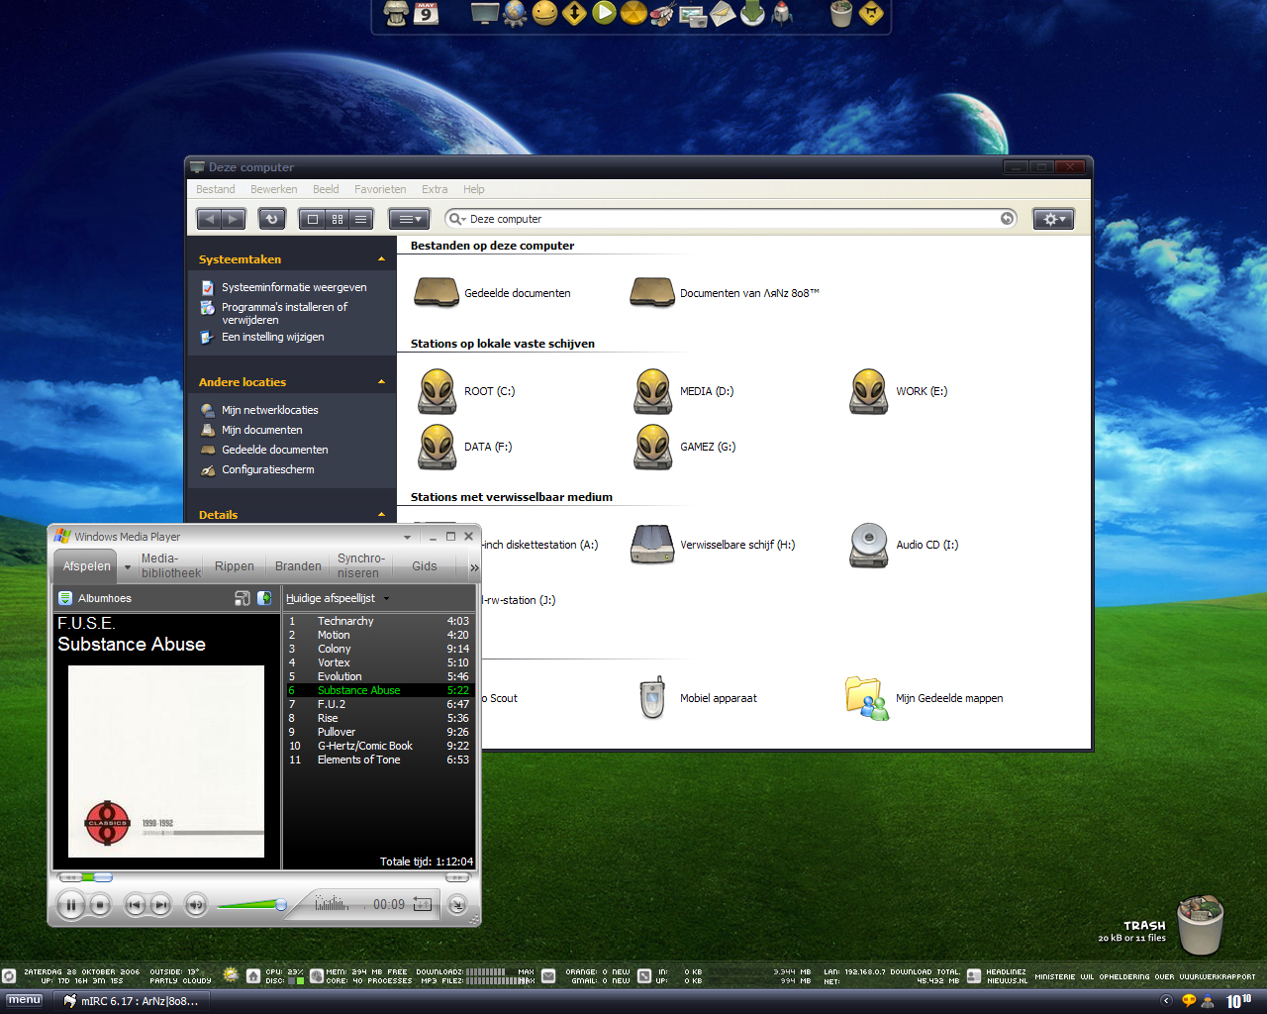
Task: Skip to previous track in Media Player
Action: click(x=136, y=904)
